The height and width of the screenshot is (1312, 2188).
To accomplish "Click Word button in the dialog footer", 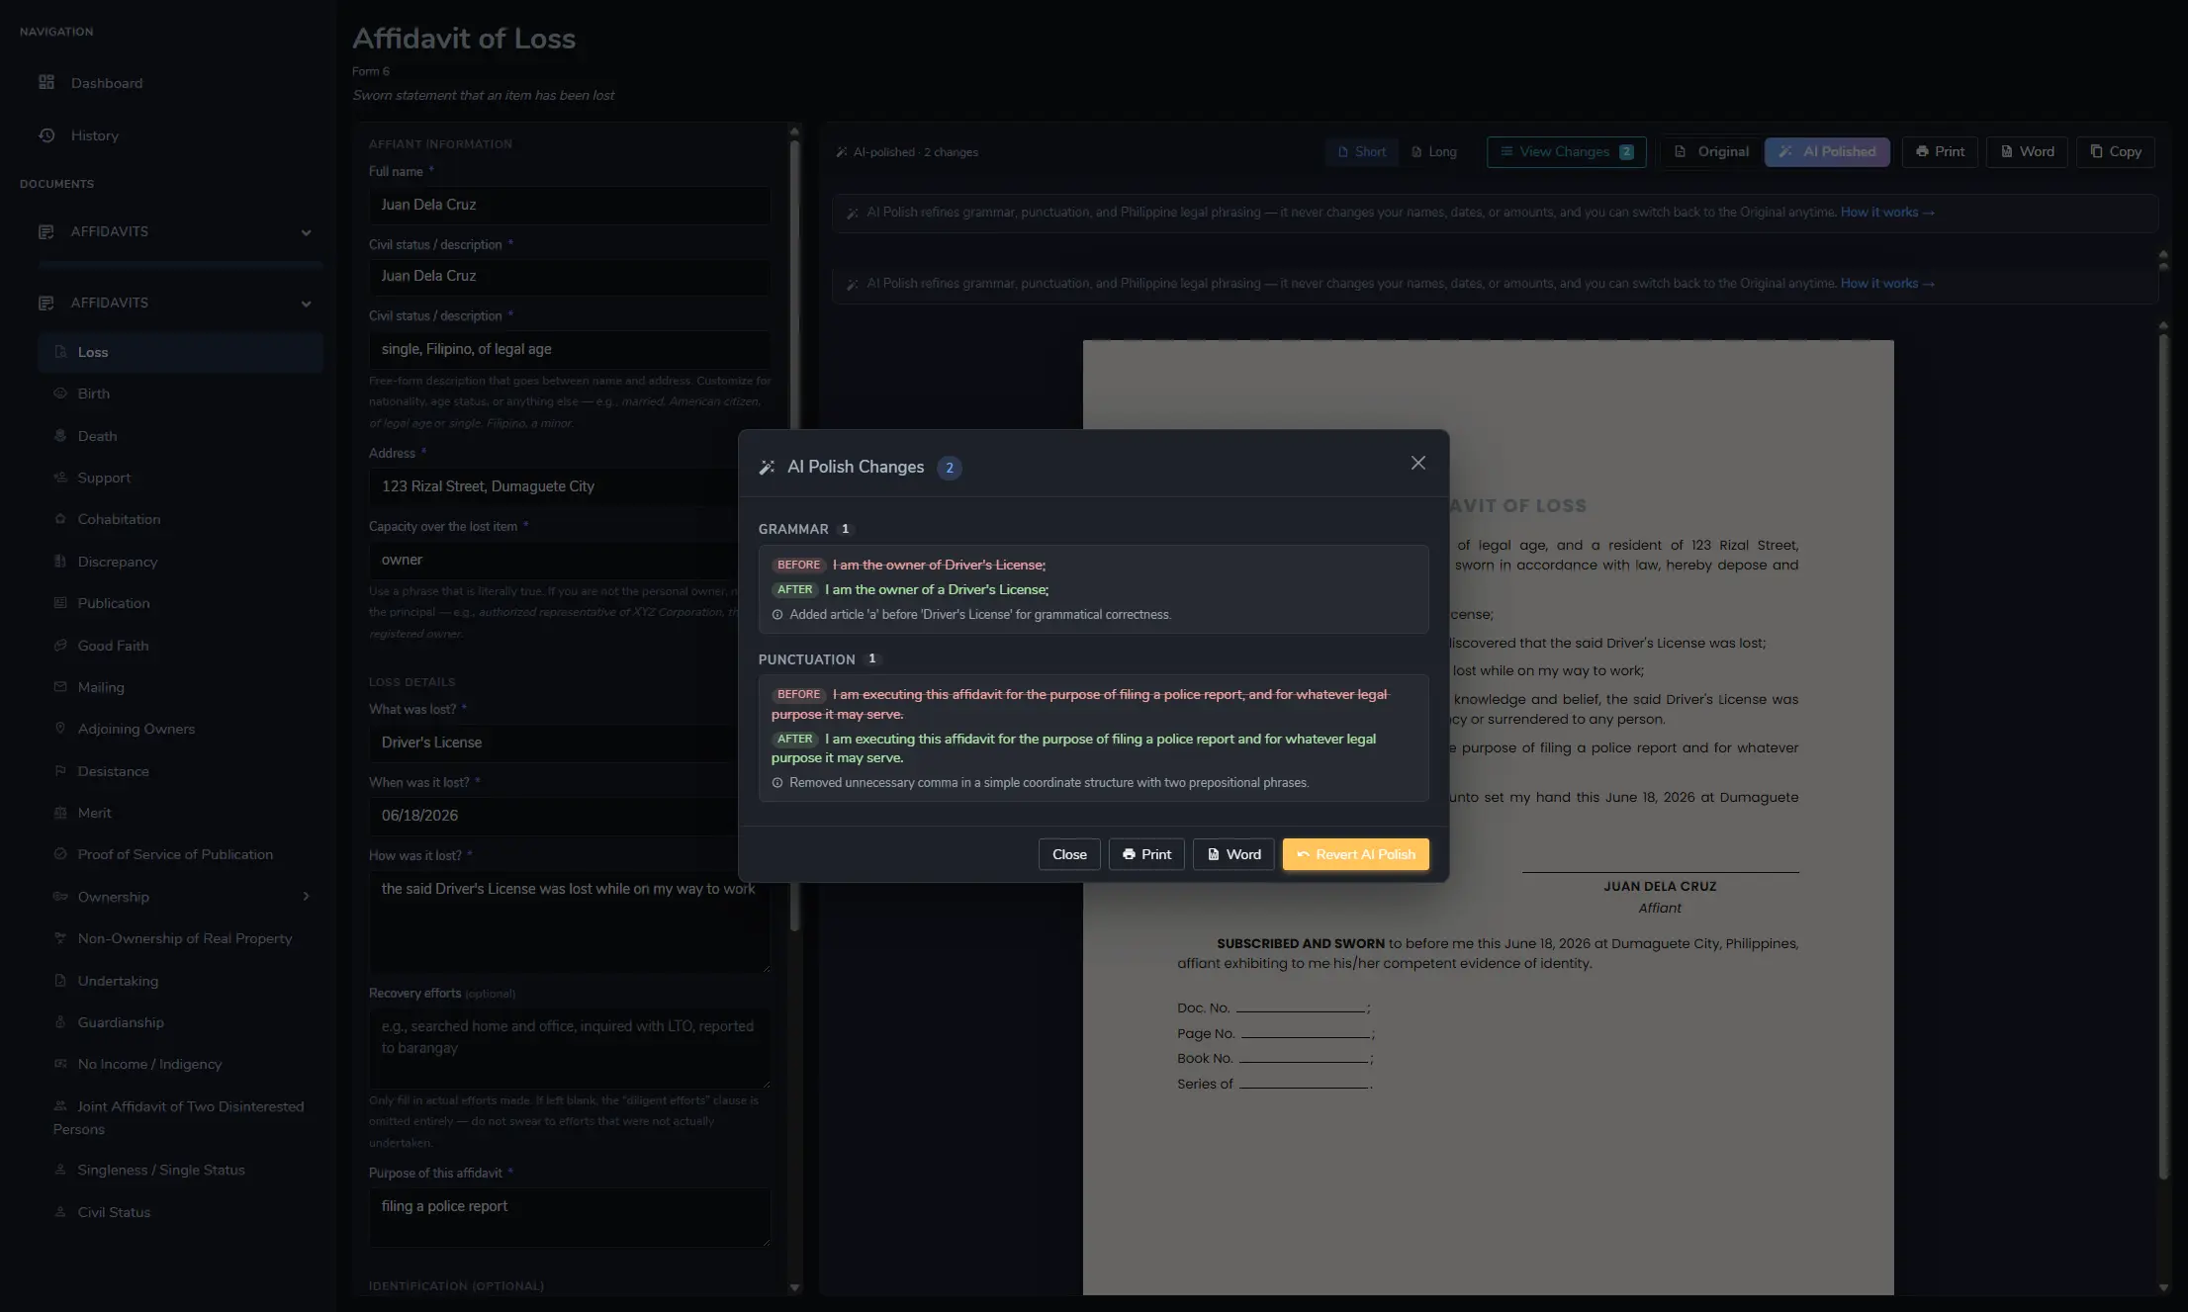I will click(x=1233, y=854).
